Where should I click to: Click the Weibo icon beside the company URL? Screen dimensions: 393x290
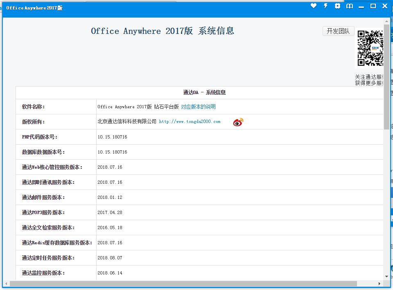(x=238, y=122)
